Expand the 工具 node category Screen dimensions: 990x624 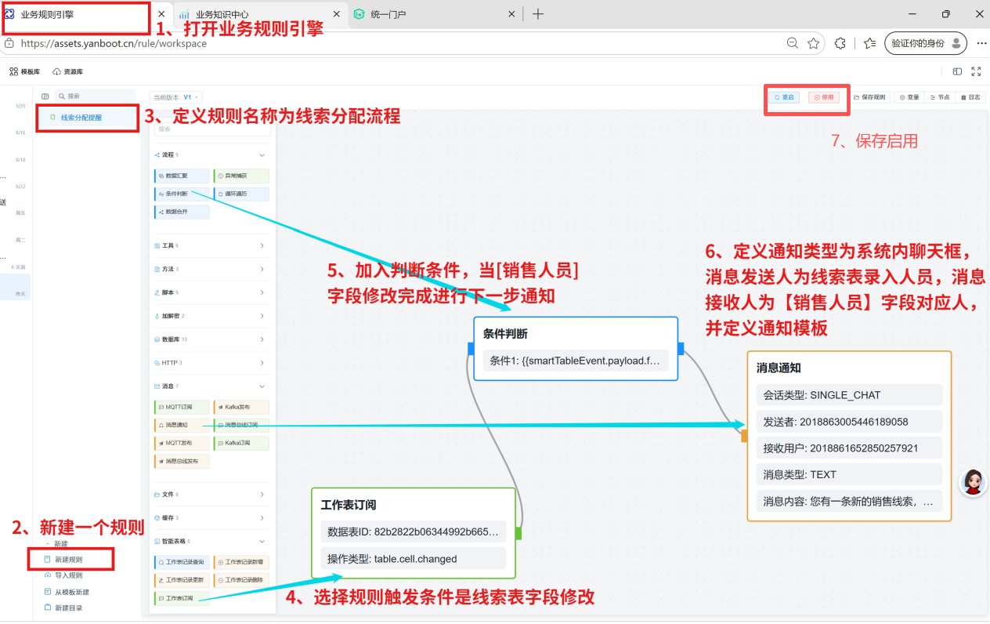tap(211, 245)
